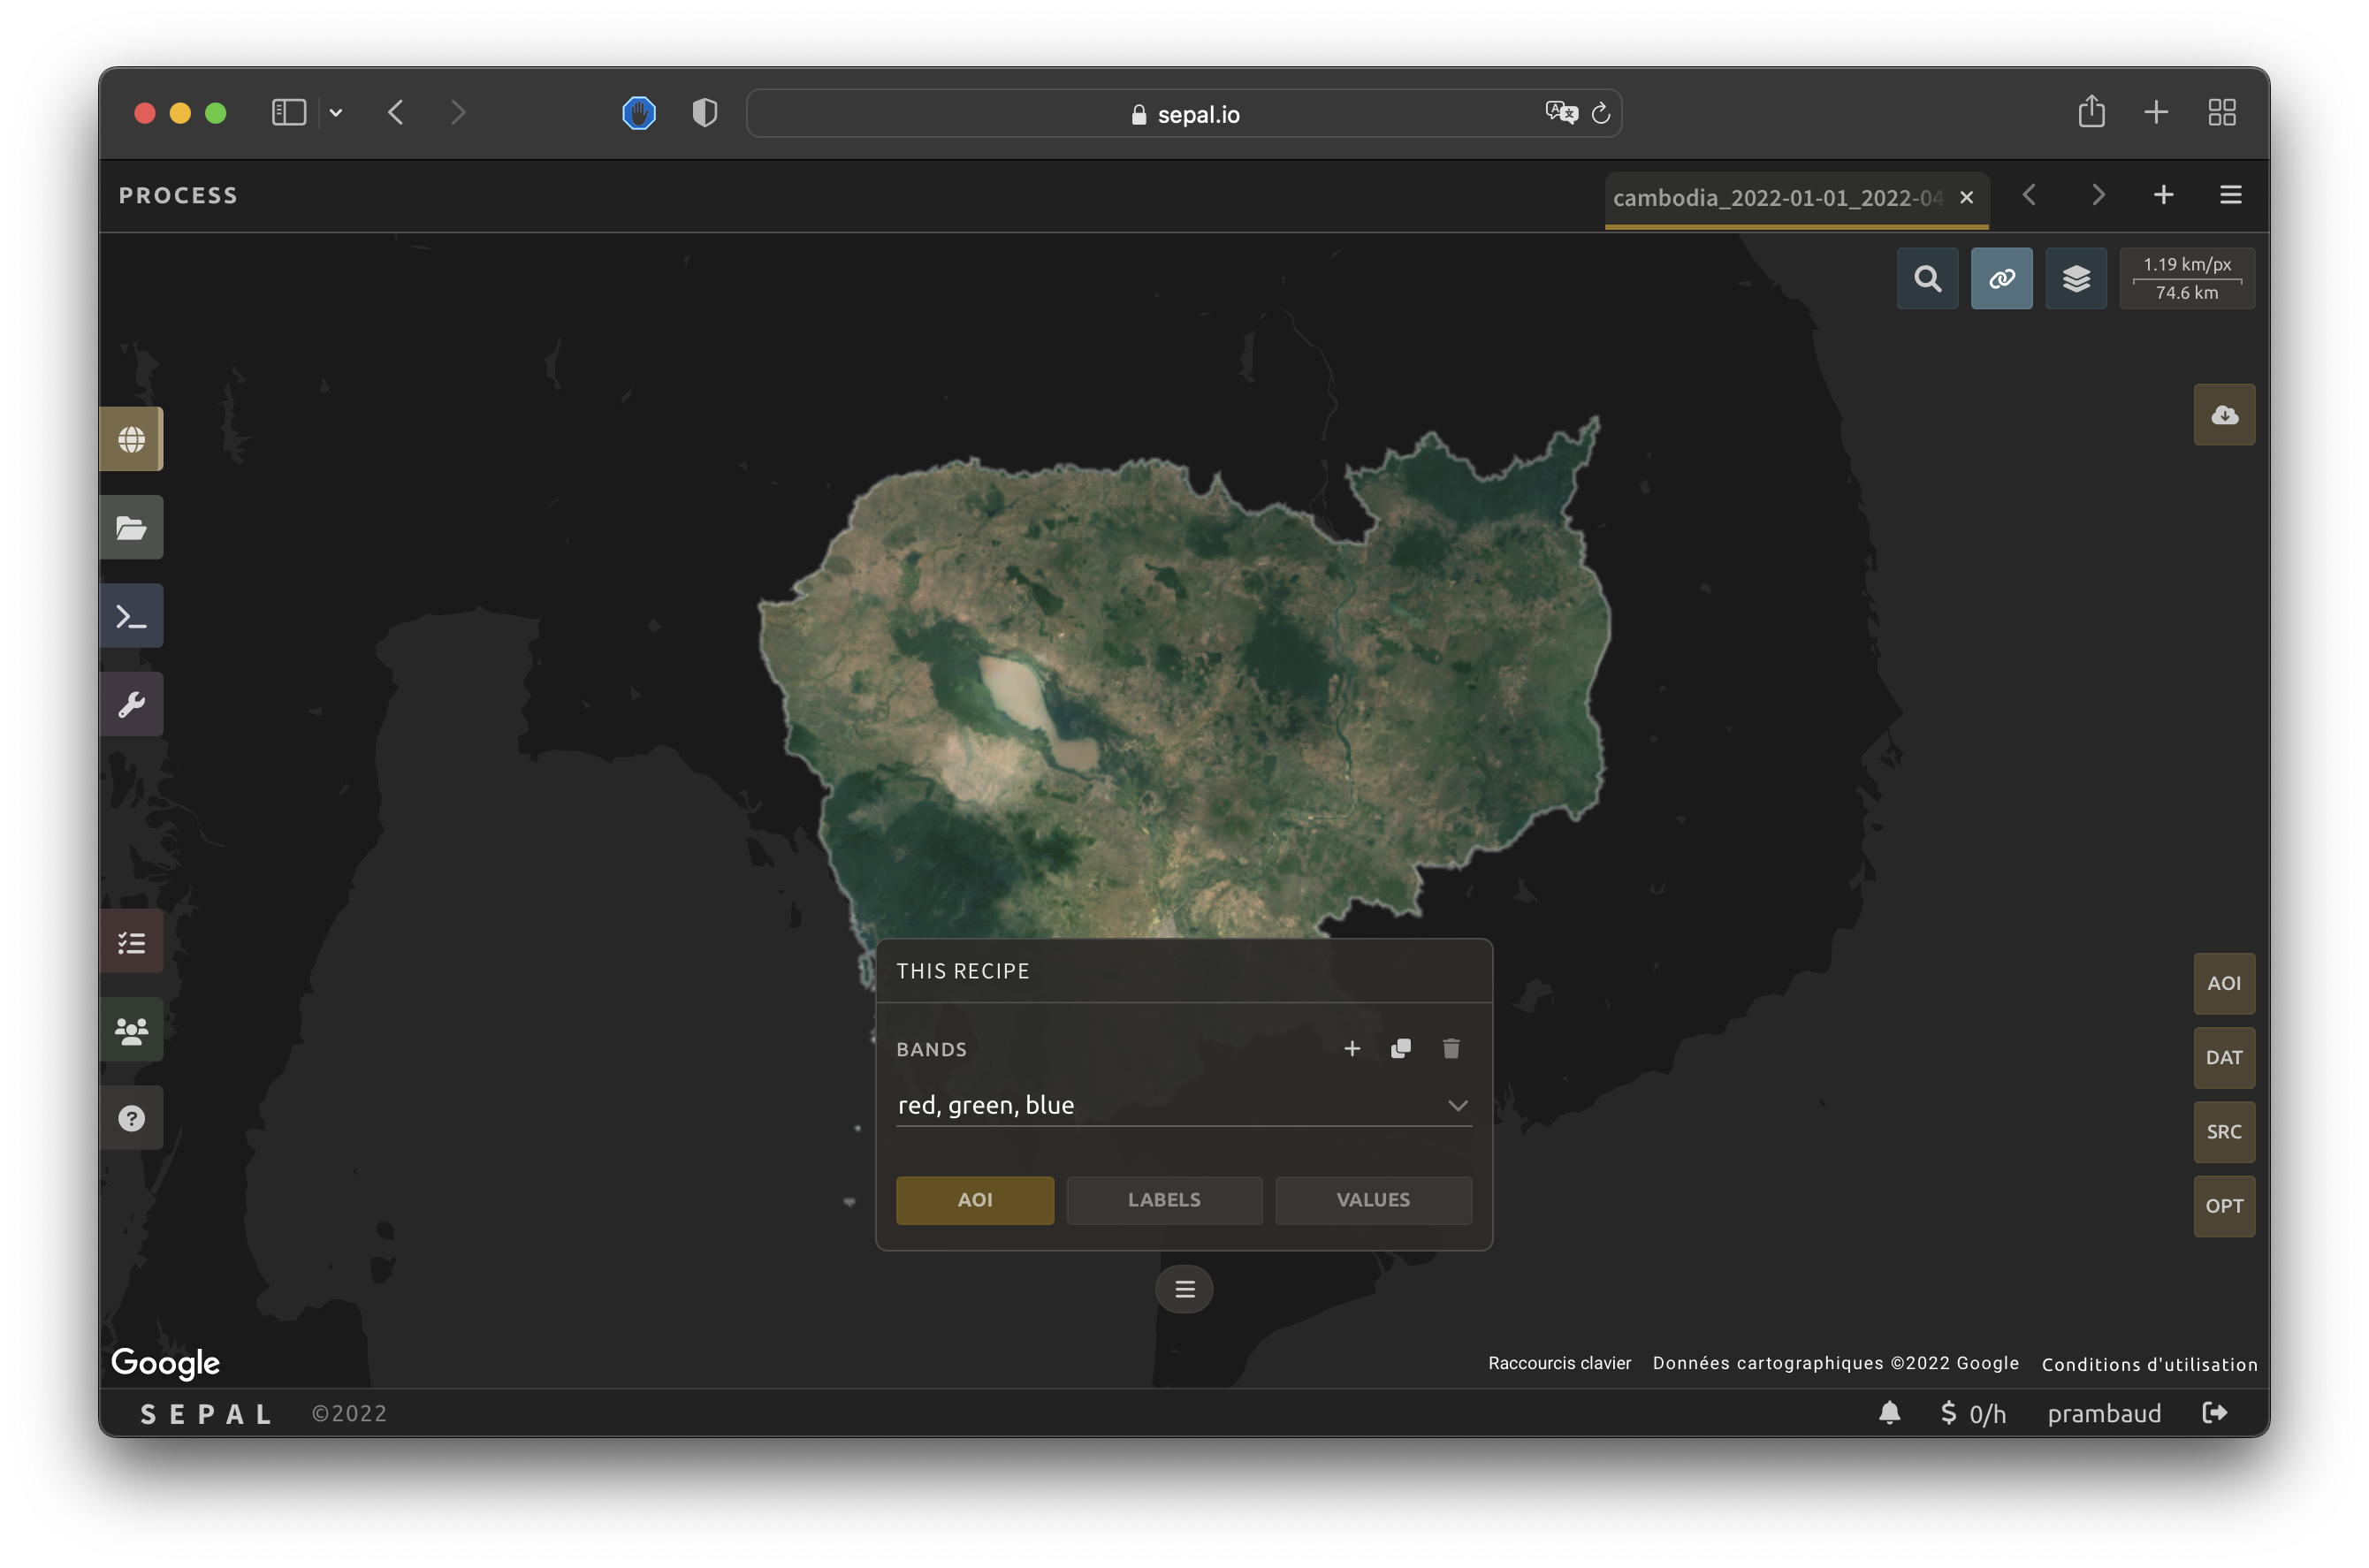Viewport: 2369px width, 1568px height.
Task: Open the DAT panel tab
Action: (2223, 1057)
